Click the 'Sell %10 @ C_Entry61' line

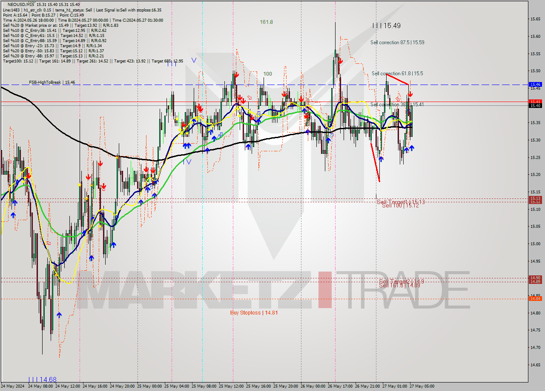pos(53,35)
